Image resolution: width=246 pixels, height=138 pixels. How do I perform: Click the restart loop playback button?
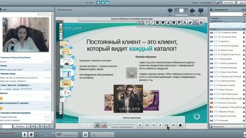coord(140,125)
